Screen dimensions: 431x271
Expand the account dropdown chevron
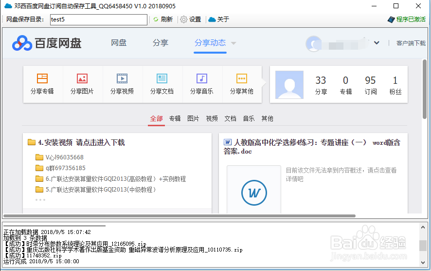377,43
